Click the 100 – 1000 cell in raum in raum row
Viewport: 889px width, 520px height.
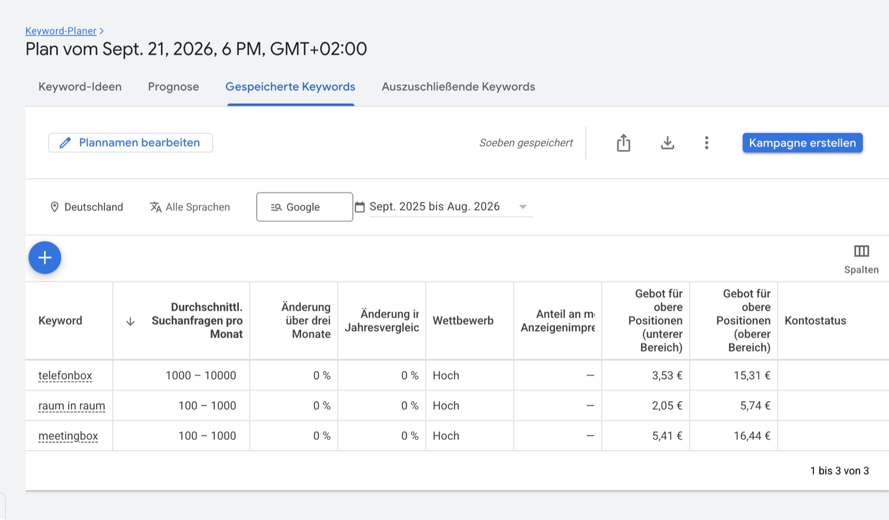pos(207,406)
